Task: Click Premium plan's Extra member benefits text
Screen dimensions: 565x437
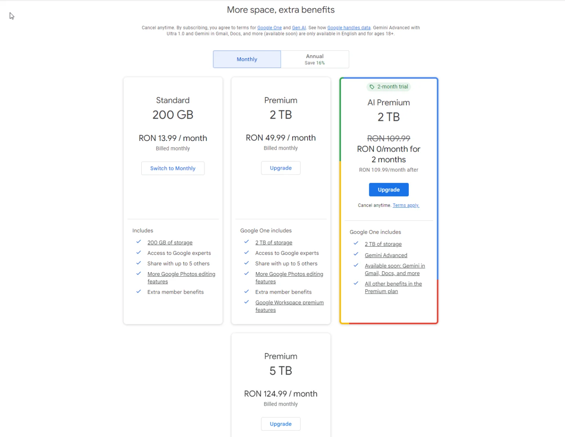Action: point(283,292)
